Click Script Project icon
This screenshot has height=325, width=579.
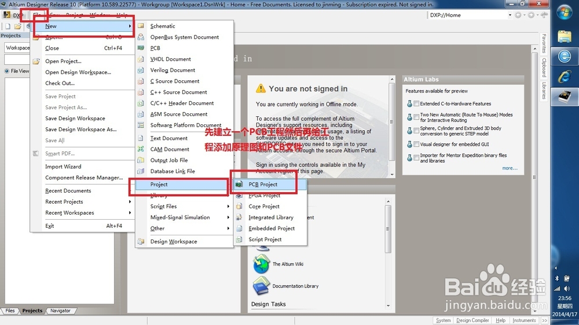click(x=239, y=239)
